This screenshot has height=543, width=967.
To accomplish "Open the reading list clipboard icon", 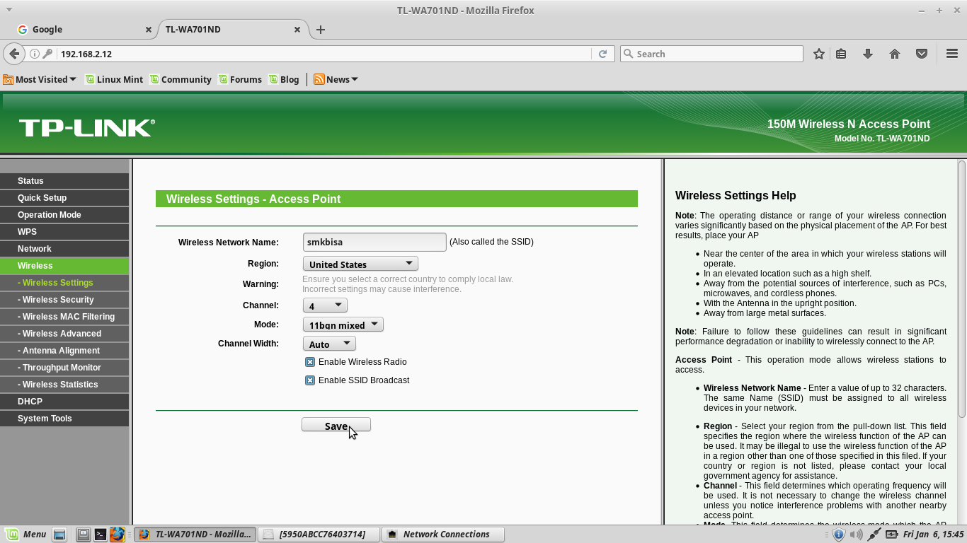I will (841, 53).
